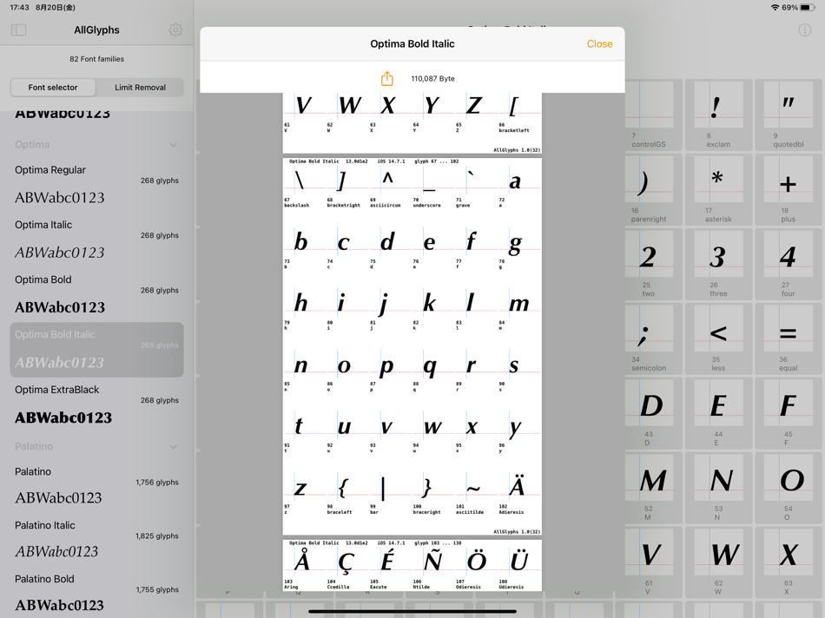825x618 pixels.
Task: Open settings gear in AllGlyphs header
Action: pyautogui.click(x=175, y=30)
